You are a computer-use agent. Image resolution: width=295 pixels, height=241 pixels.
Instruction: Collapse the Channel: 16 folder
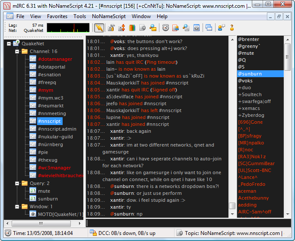17,51
